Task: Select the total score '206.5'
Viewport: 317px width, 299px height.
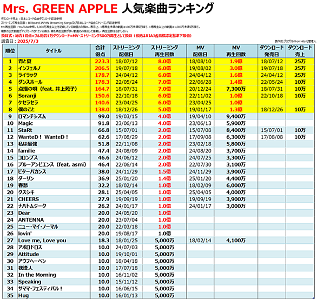Action: click(102, 68)
